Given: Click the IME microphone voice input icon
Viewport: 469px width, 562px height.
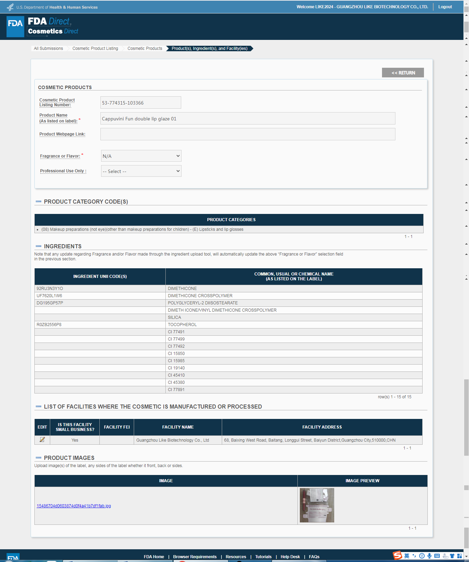Looking at the screenshot, I should 429,556.
